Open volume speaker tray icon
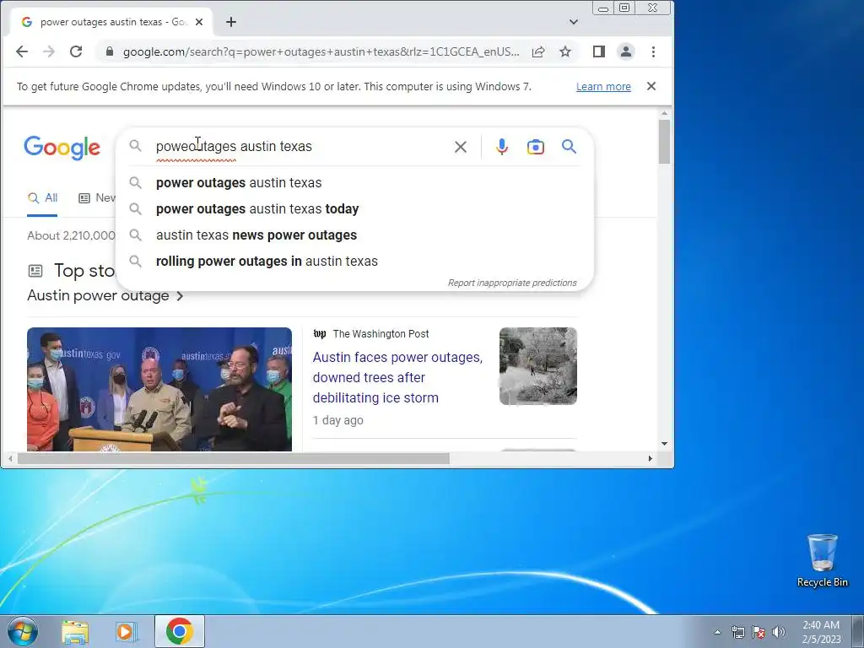 779,632
